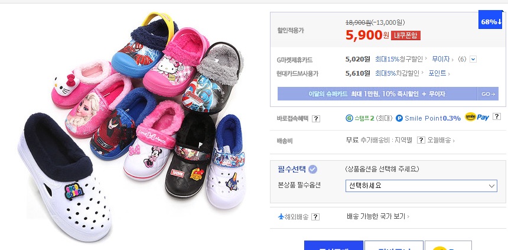Open the 해외배송 help question mark
The height and width of the screenshot is (250, 508).
pos(316,217)
